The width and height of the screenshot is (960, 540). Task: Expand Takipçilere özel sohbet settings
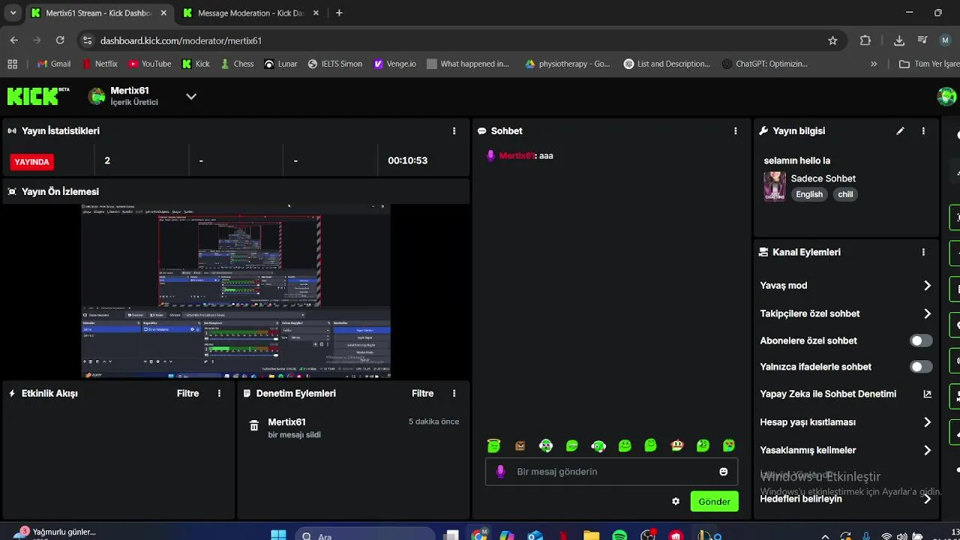[x=927, y=313]
